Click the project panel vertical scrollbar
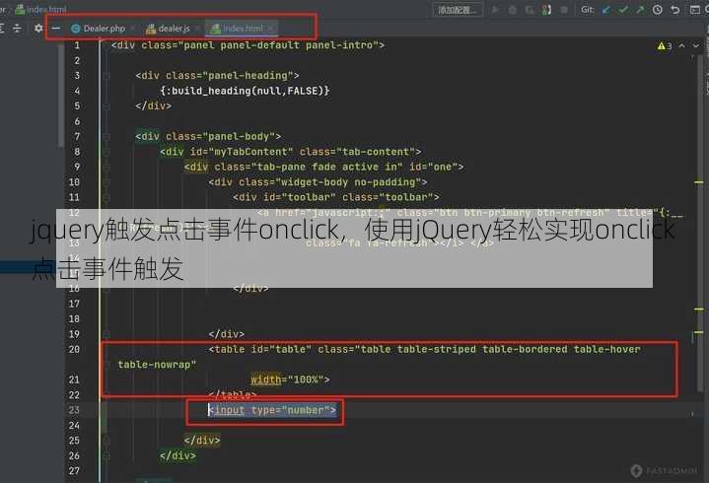 (x=60, y=96)
